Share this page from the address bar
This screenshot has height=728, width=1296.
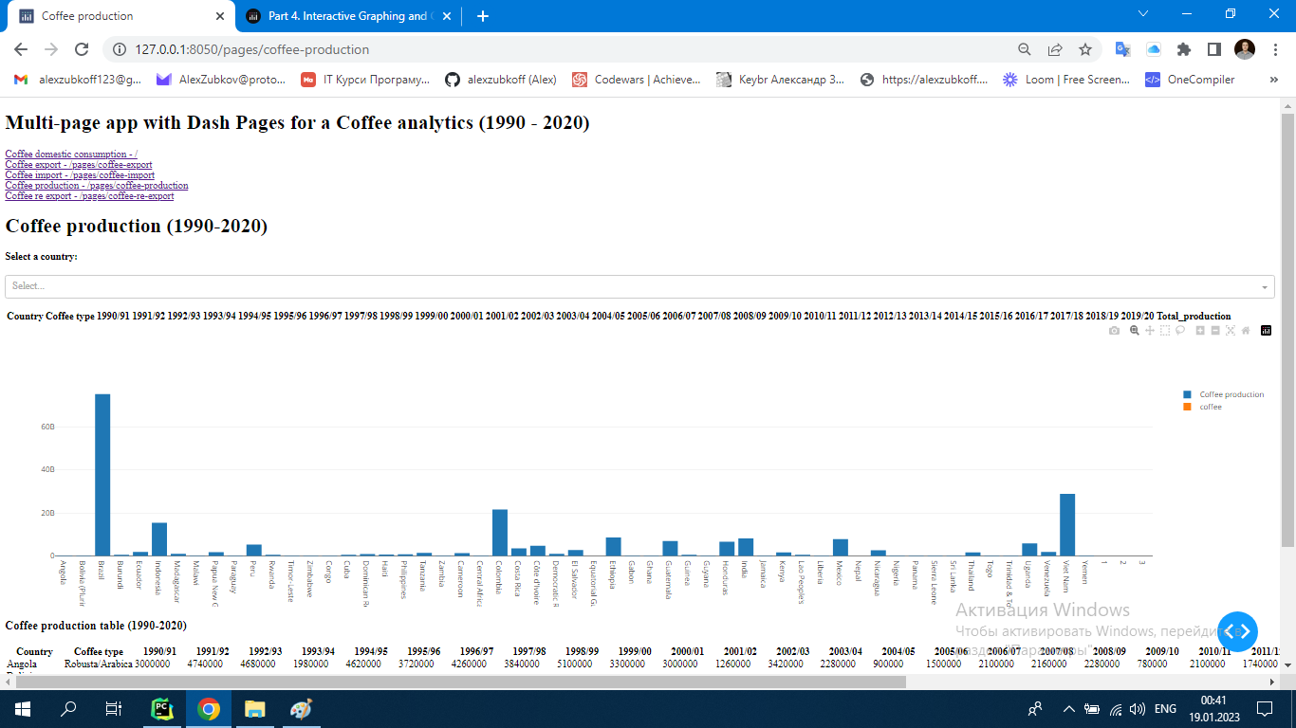1055,49
